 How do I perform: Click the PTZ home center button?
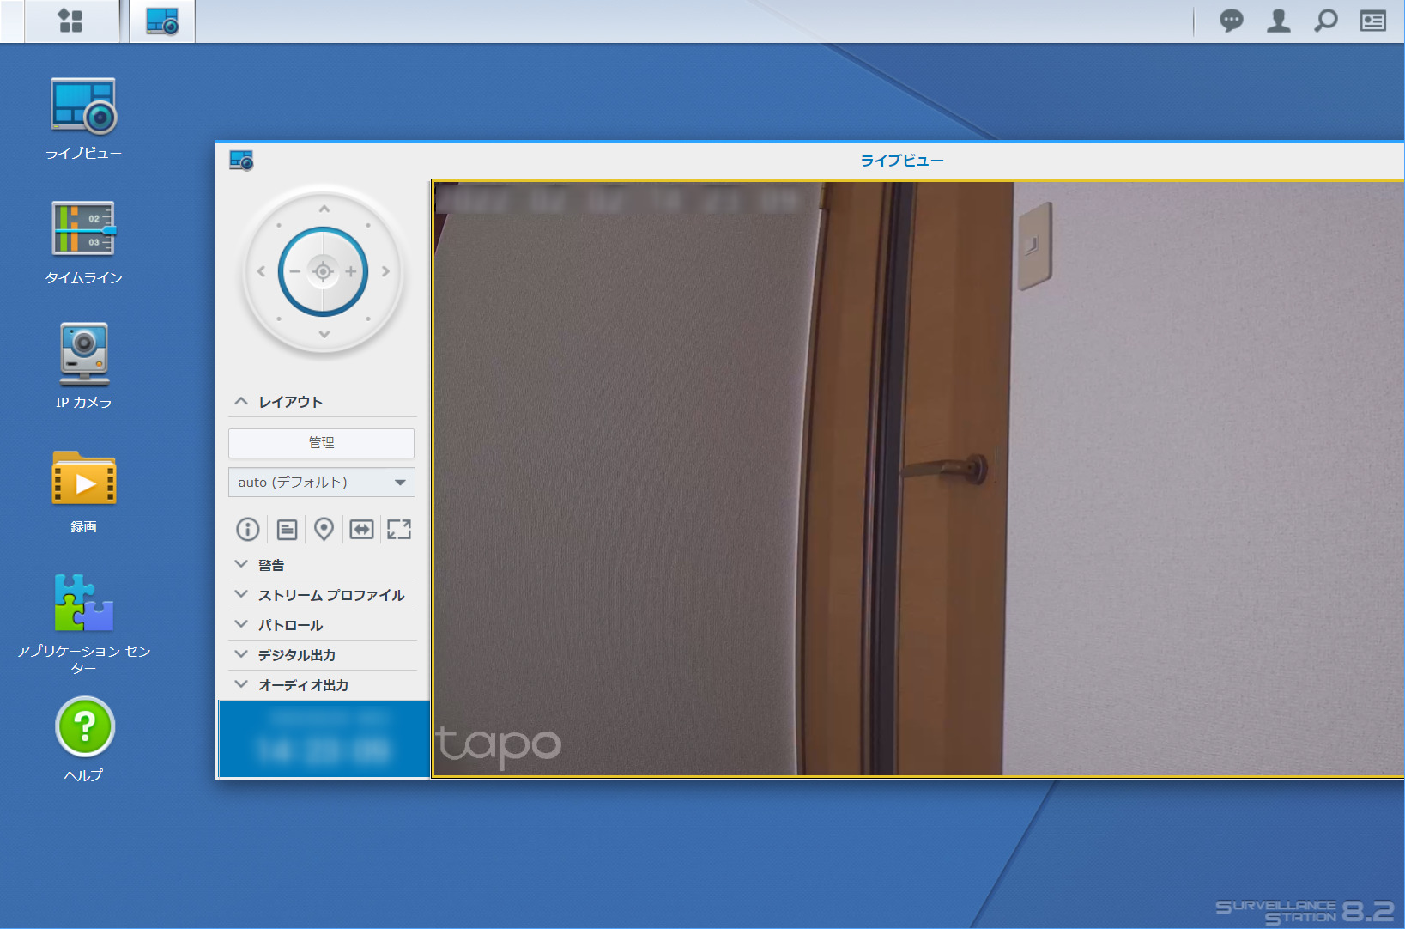(324, 271)
